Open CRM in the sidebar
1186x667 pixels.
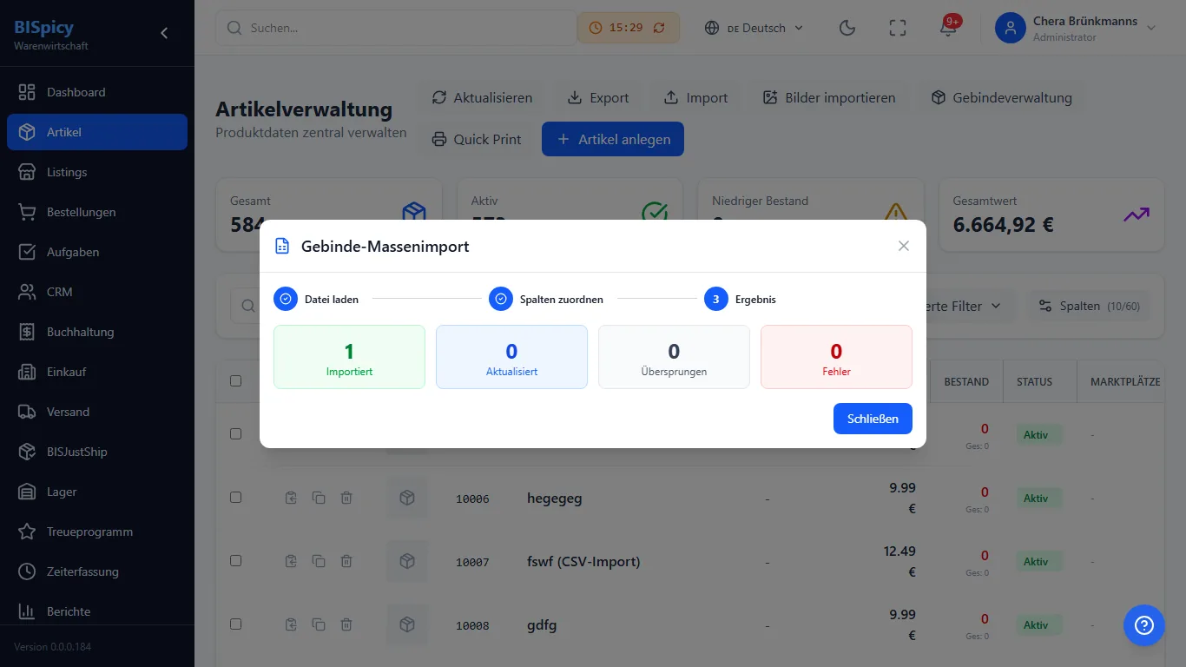pos(97,292)
